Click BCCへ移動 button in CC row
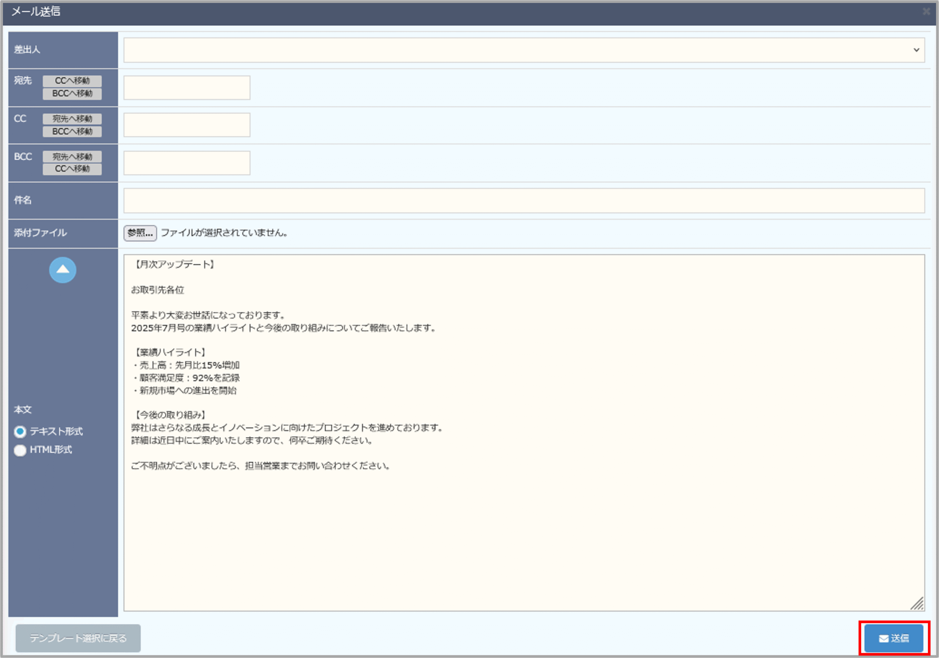Viewport: 939px width, 658px height. pyautogui.click(x=72, y=131)
